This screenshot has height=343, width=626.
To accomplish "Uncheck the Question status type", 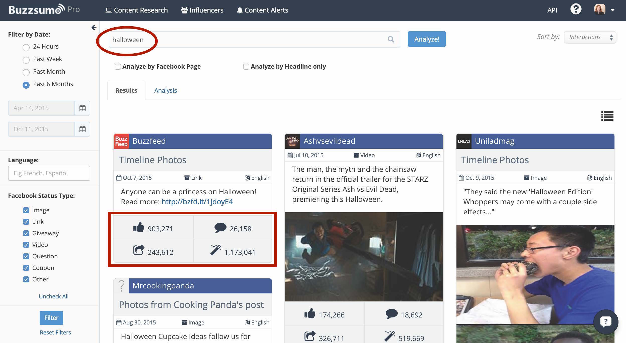I will tap(26, 256).
